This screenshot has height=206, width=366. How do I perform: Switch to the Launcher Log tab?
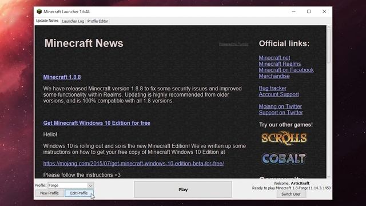[73, 21]
